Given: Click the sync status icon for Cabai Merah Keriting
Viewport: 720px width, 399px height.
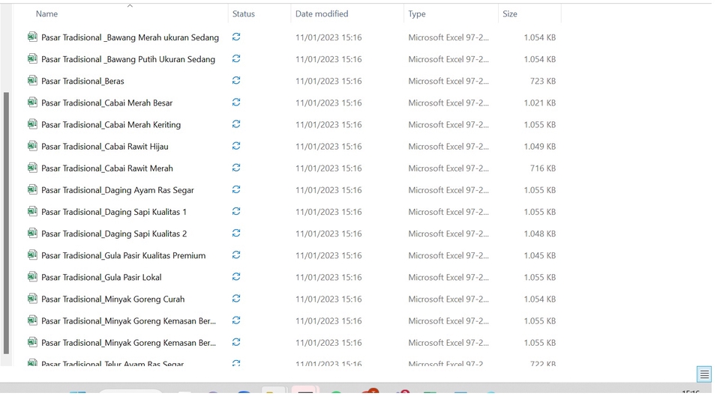Looking at the screenshot, I should click(236, 124).
